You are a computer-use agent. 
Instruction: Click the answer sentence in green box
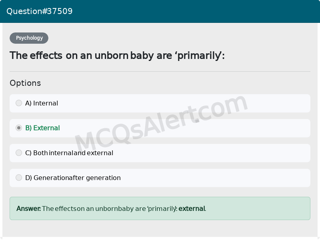[111, 209]
